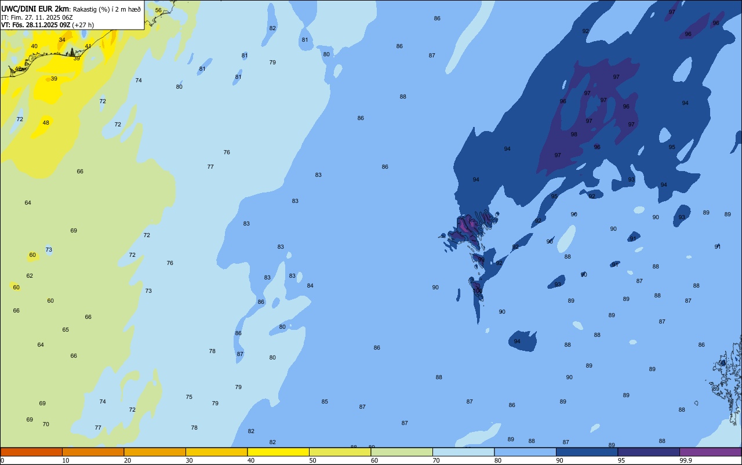Click the humidity value 85 on the map
742x465 pixels.
325,402
